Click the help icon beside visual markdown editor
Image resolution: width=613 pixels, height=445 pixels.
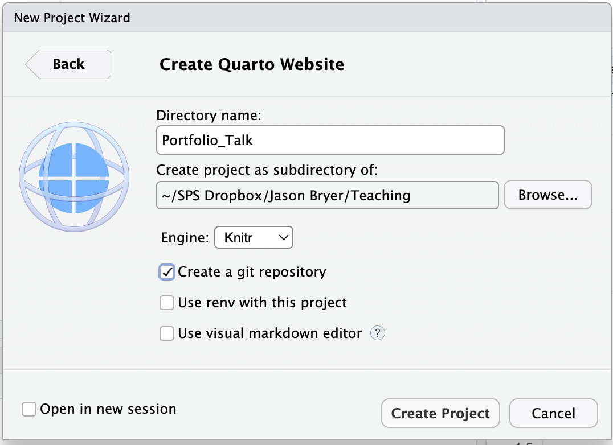point(378,333)
